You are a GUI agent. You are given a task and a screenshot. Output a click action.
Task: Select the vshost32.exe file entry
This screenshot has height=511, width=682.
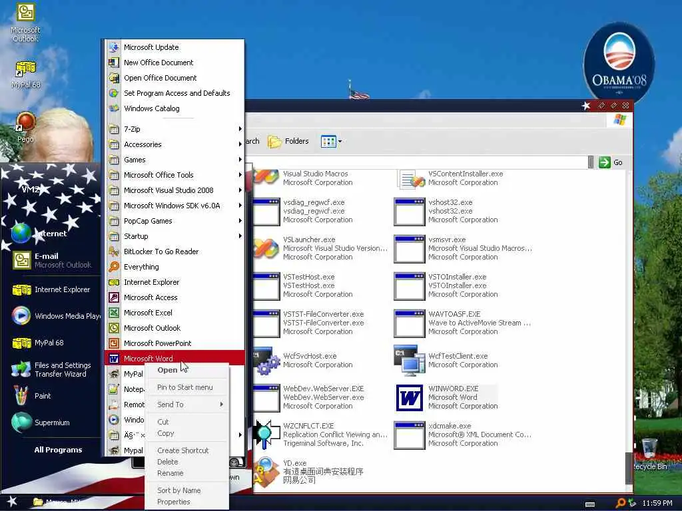[x=447, y=211]
